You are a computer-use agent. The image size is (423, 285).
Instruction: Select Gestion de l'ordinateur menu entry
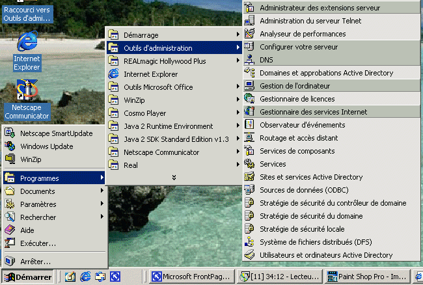(x=295, y=86)
